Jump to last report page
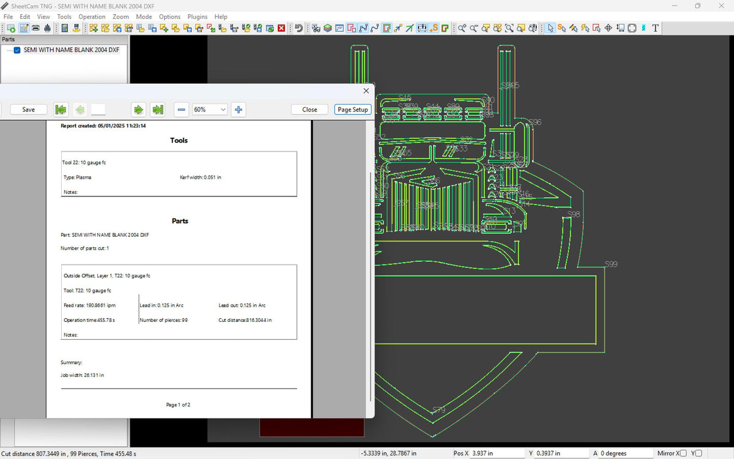This screenshot has width=734, height=459. [x=158, y=110]
